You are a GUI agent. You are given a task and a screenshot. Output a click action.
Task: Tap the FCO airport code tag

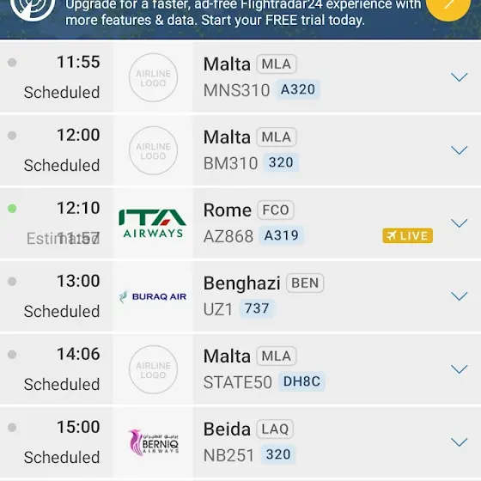[276, 210]
